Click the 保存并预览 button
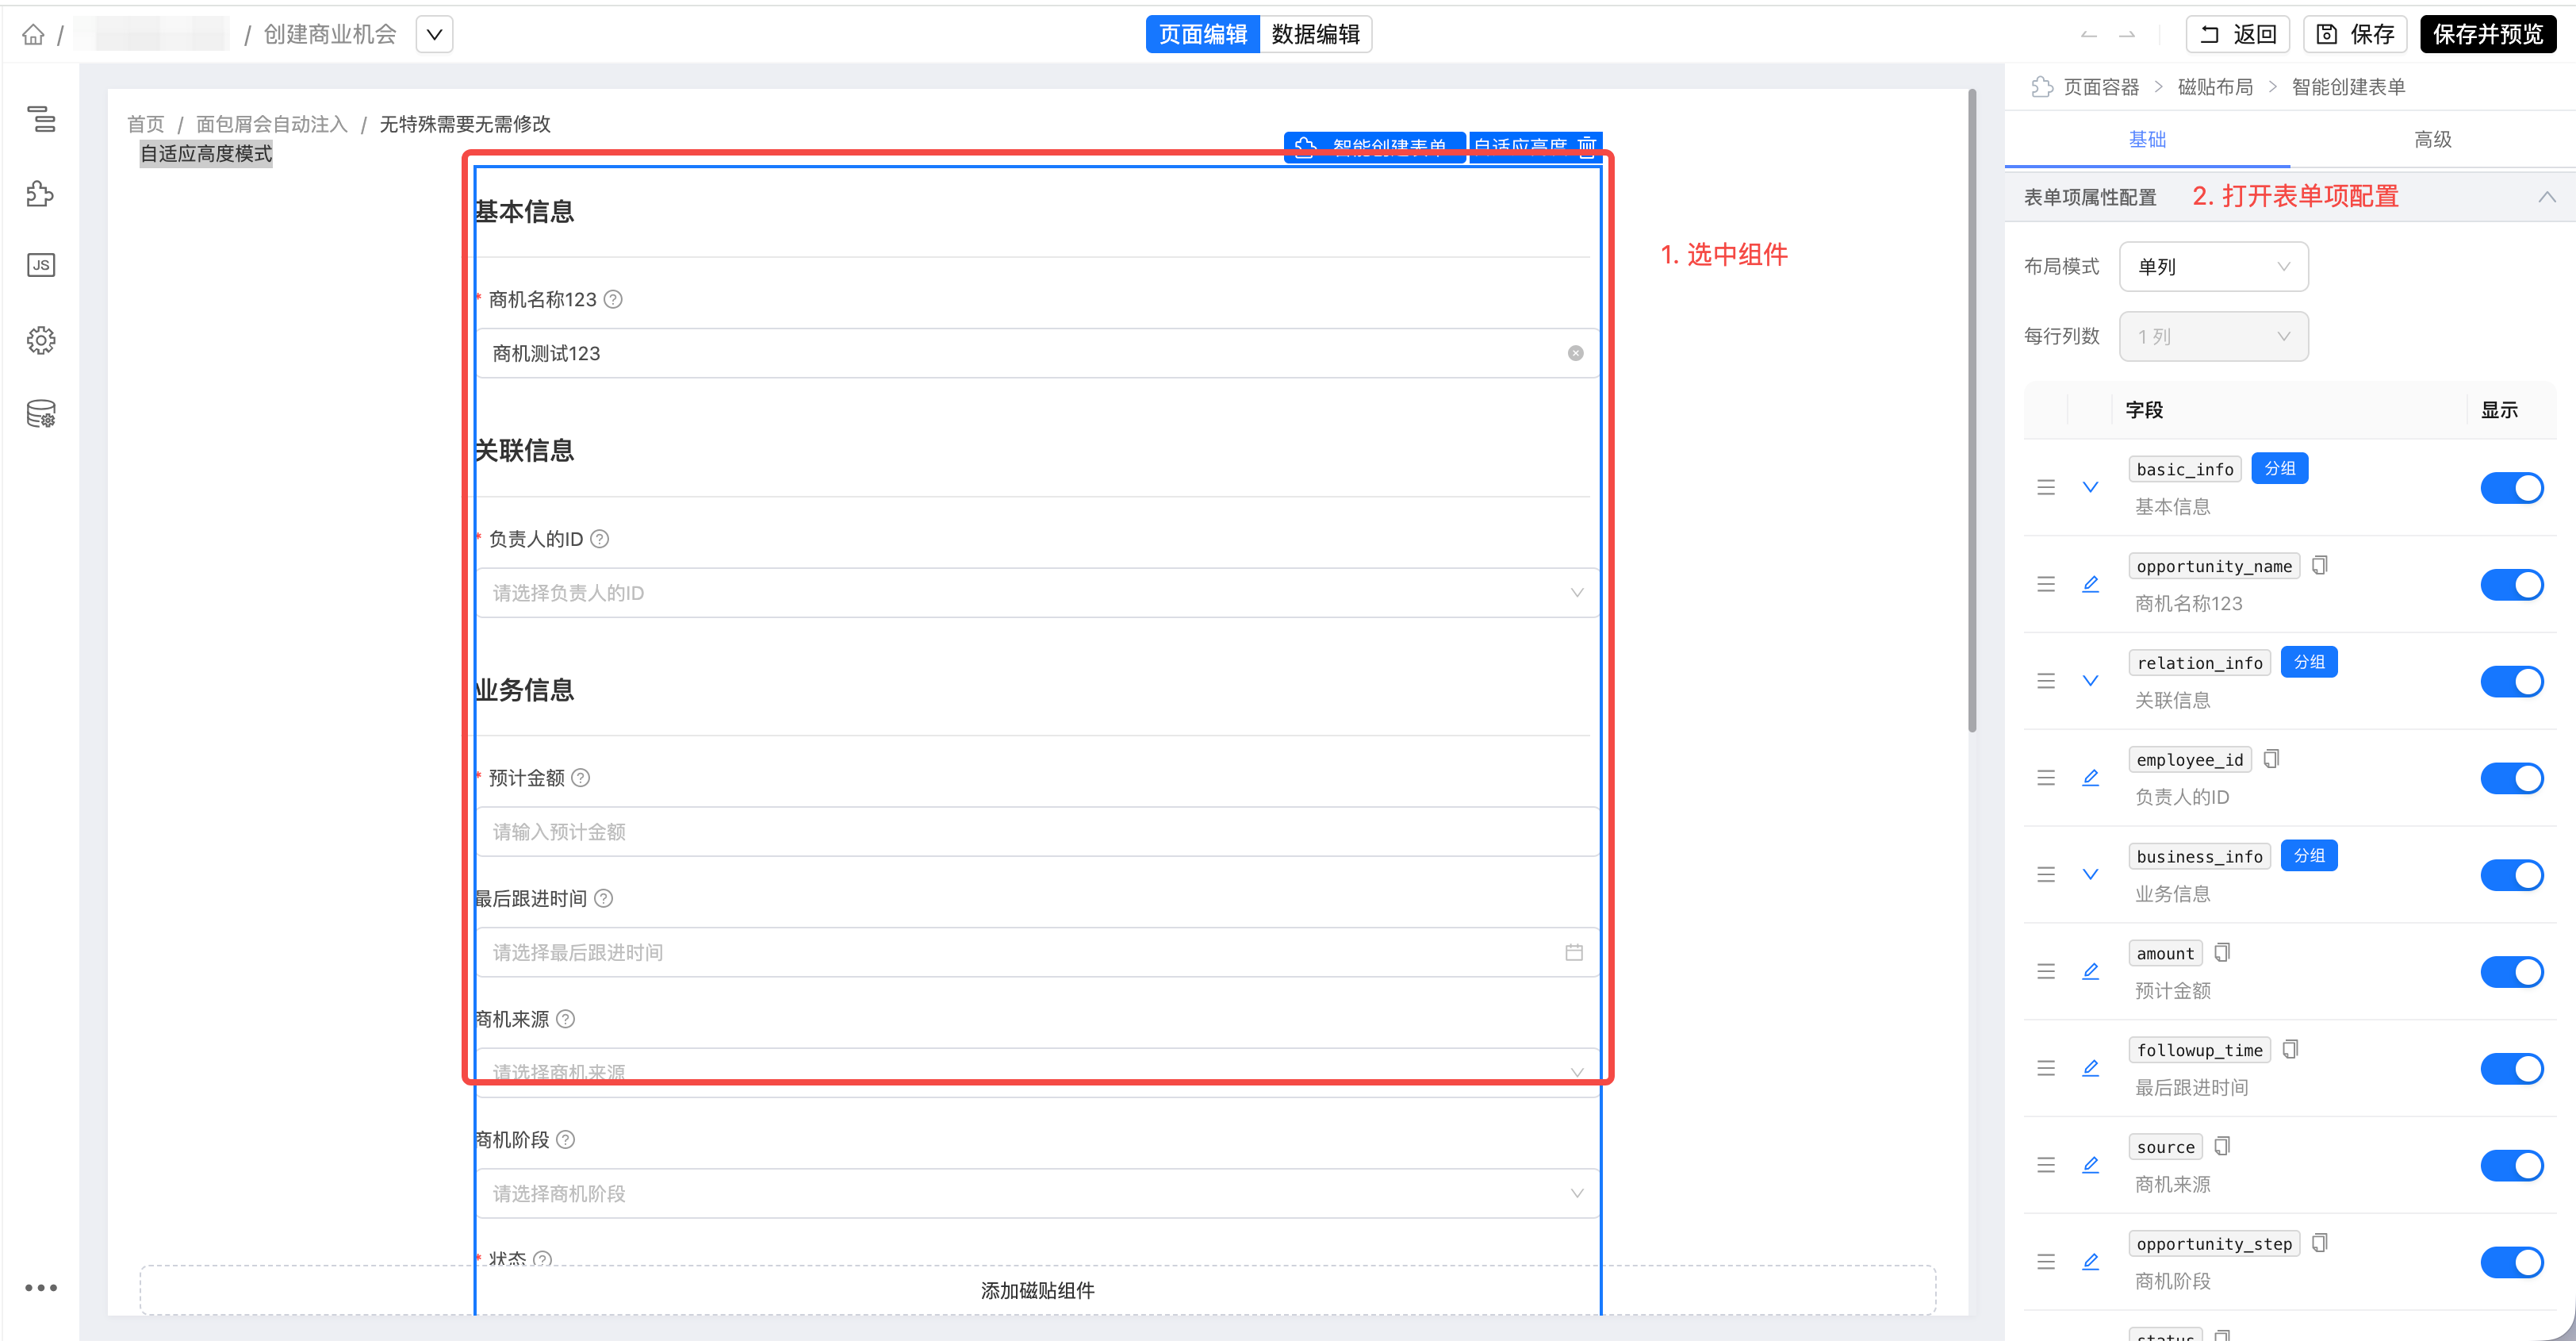2576x1341 pixels. click(2487, 35)
